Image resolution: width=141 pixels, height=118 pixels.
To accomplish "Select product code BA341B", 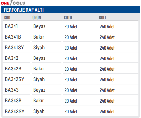I will [13, 37].
